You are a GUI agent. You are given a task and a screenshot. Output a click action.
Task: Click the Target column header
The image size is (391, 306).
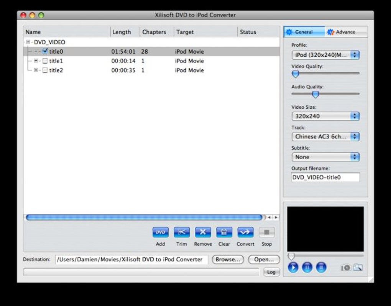[x=206, y=32]
